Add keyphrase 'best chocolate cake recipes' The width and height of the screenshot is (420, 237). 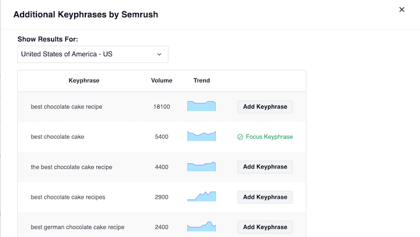[x=265, y=197]
